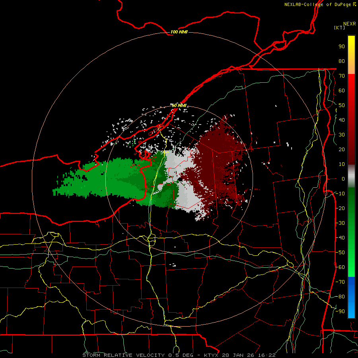The width and height of the screenshot is (358, 358).
Task: Click the -60 knot value on the scale
Action: [x=340, y=267]
